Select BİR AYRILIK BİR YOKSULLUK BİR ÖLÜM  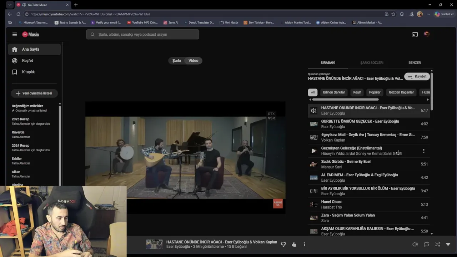[369, 191]
